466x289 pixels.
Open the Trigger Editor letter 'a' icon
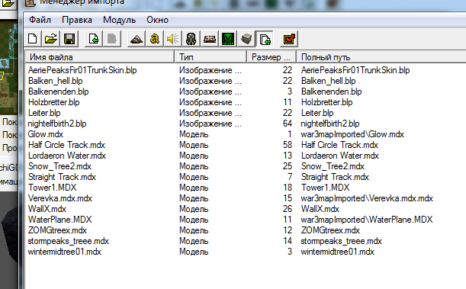pyautogui.click(x=155, y=39)
